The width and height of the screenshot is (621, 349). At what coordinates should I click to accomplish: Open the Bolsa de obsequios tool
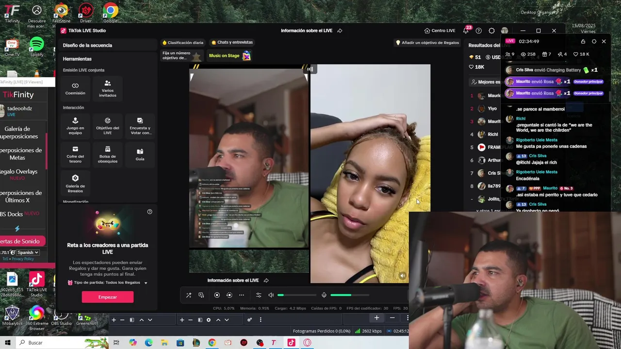coord(108,155)
